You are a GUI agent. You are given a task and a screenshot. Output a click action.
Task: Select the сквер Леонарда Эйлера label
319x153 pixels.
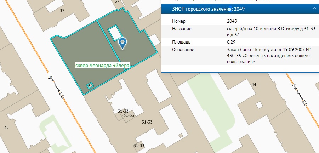[103, 65]
